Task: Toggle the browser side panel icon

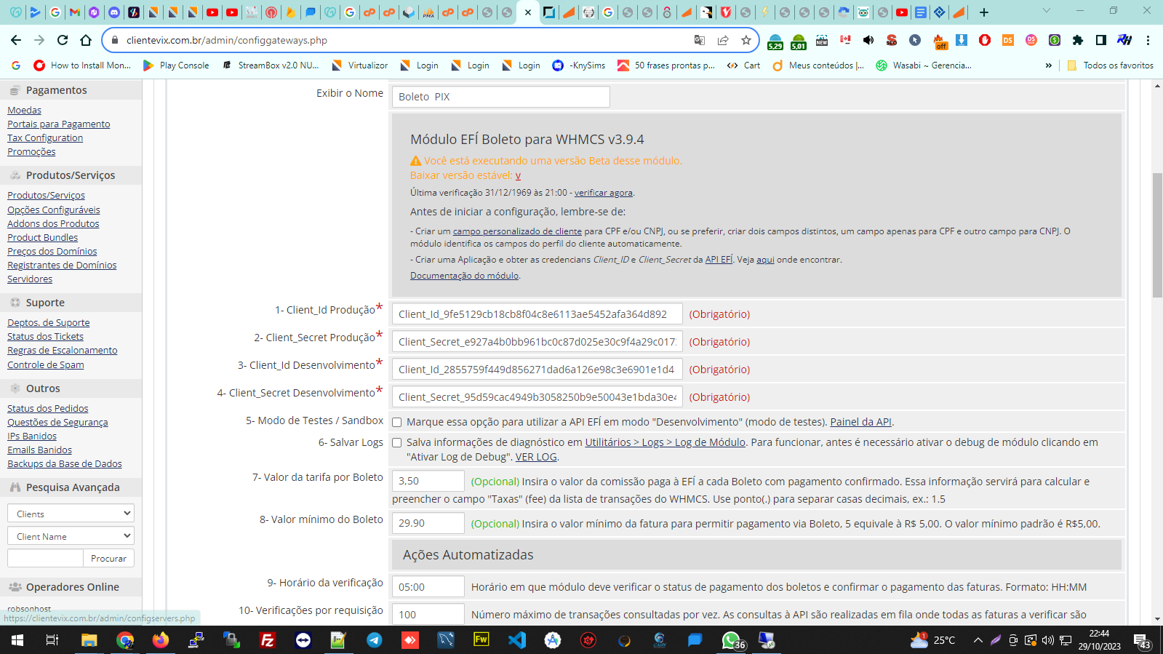Action: pos(1101,40)
